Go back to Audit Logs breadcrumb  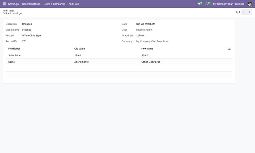tap(8, 11)
